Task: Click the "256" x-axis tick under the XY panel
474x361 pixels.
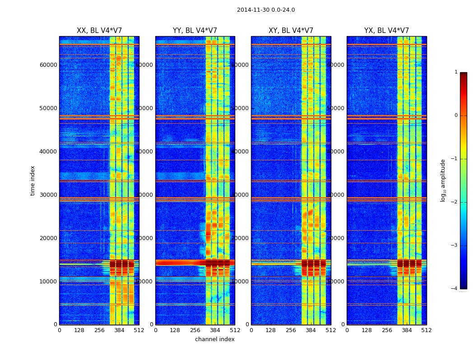Action: (291, 330)
